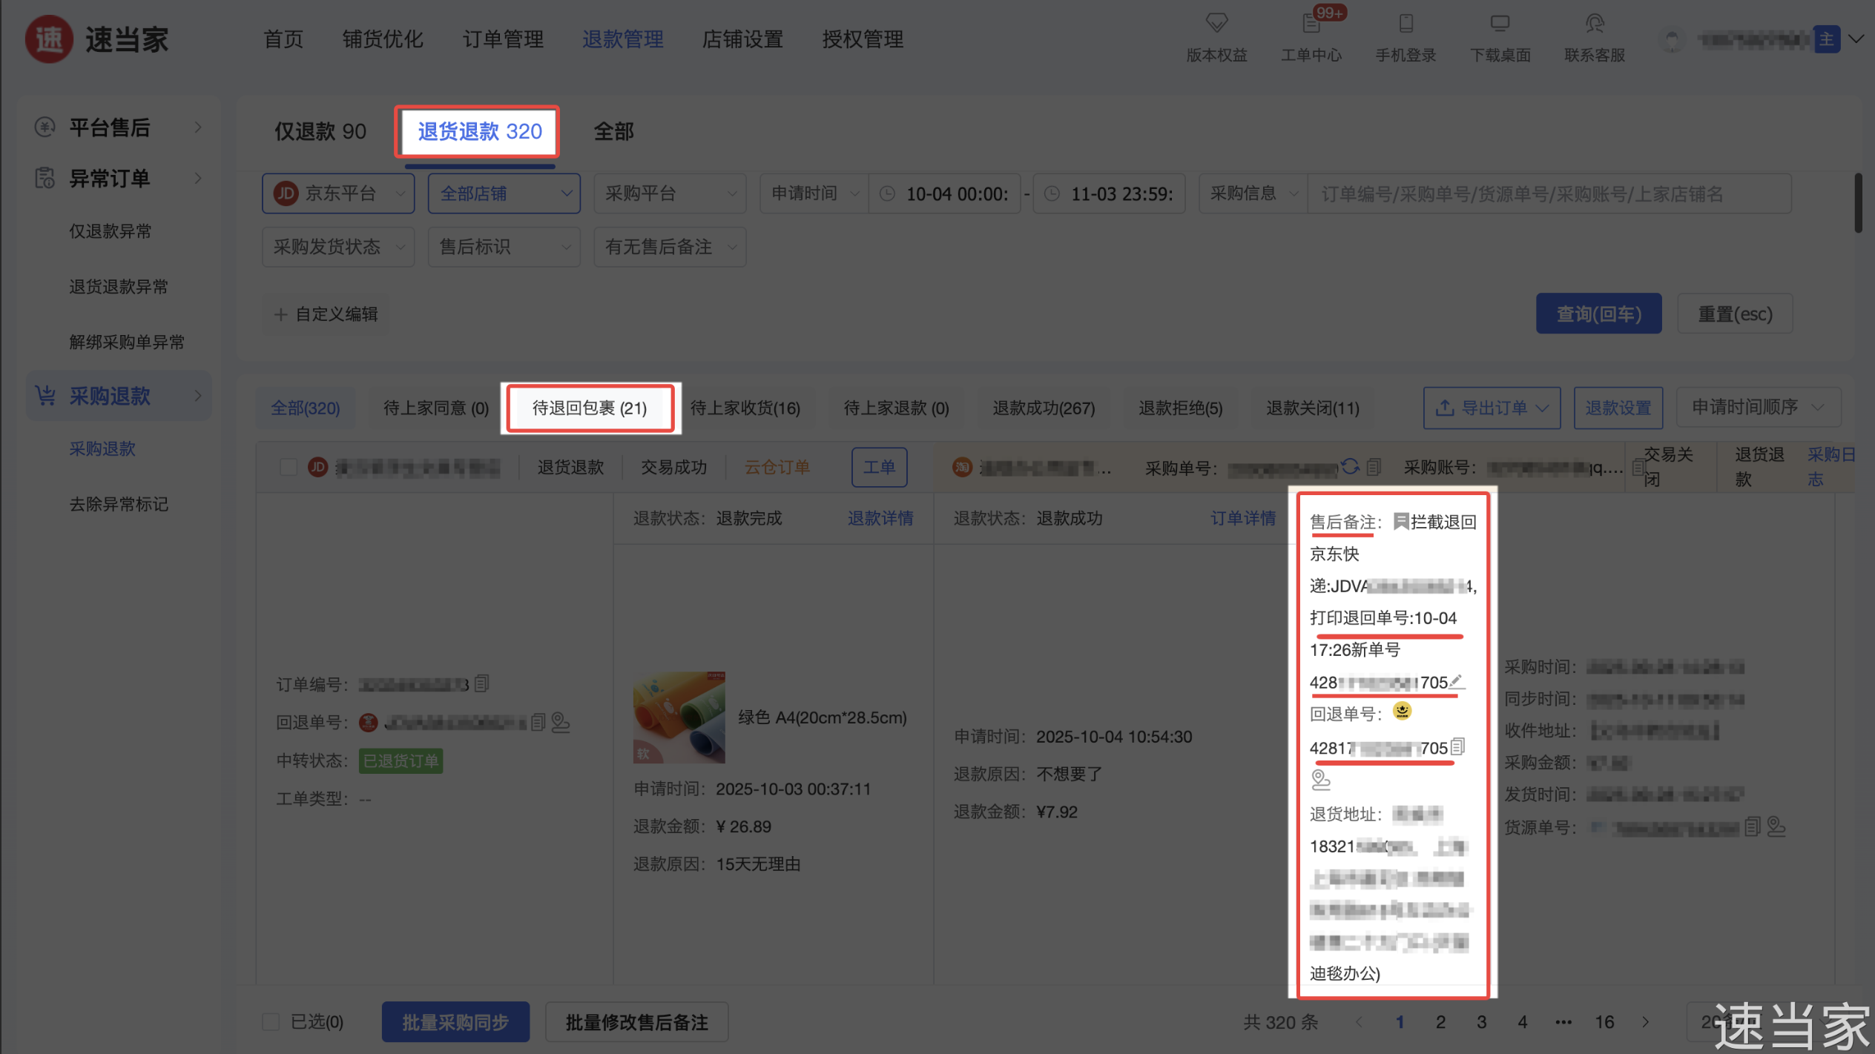The image size is (1875, 1054).
Task: Open 联系客服 headset icon
Action: coord(1594,24)
